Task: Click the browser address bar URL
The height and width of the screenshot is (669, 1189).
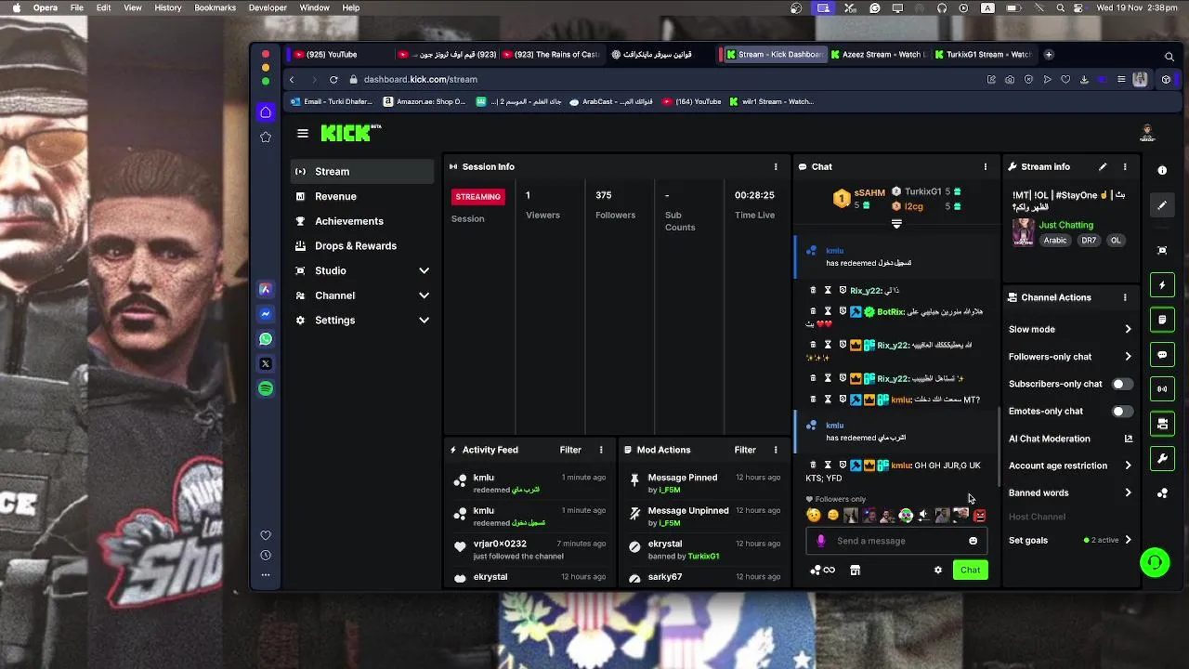Action: pos(420,79)
